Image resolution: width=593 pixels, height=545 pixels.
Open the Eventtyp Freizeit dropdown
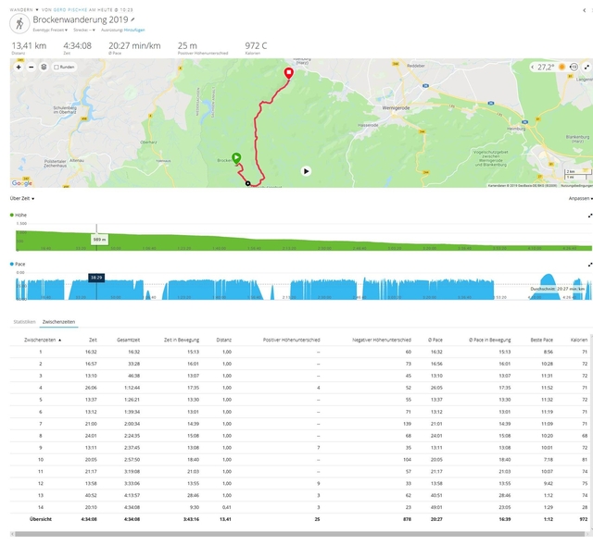coord(50,31)
